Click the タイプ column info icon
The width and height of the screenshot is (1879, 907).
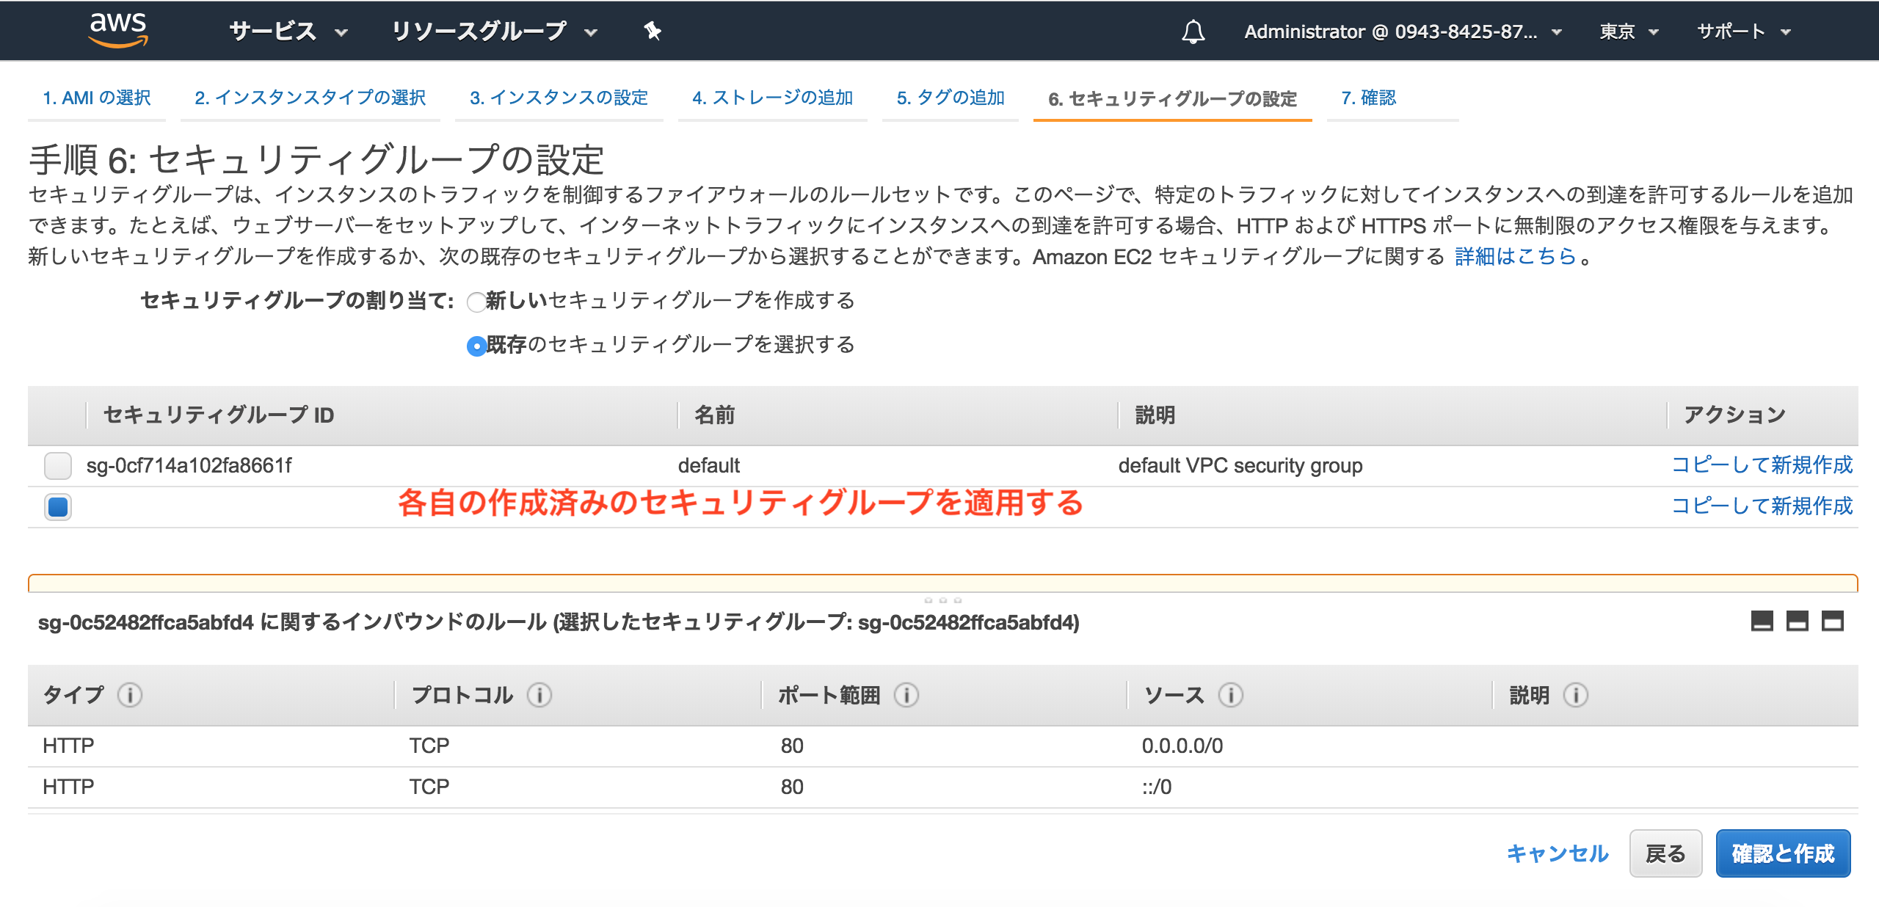click(x=130, y=694)
